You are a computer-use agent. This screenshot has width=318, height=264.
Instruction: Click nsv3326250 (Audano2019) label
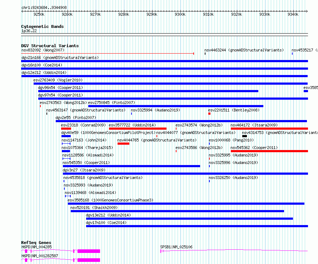233,178
